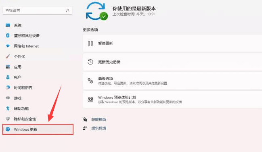Click the help icon beside 获取帮助
Screen dimensions: 262x152
point(85,119)
